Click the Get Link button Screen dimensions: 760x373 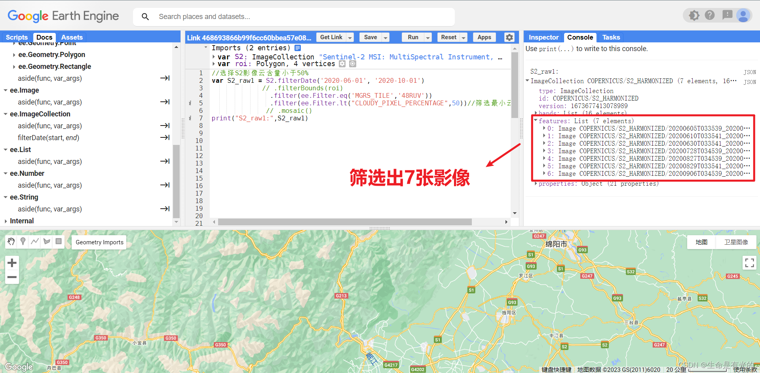coord(331,37)
